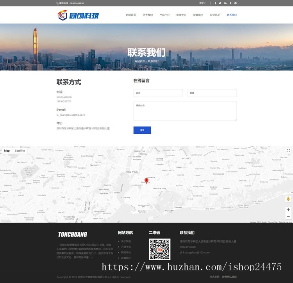This screenshot has height=283, width=293.
Task: Click phone number 18923416930 in contact section
Action: (64, 97)
